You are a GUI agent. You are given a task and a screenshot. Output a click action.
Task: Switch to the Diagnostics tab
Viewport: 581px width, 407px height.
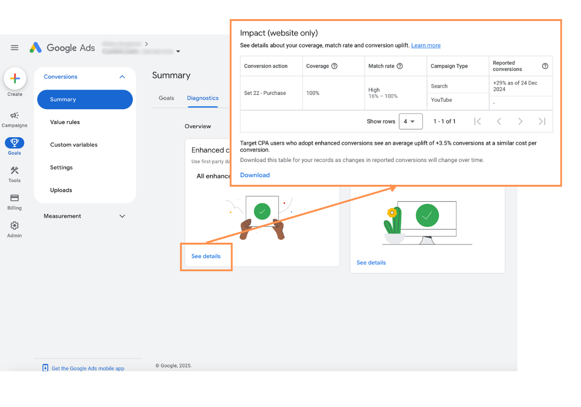coord(203,98)
